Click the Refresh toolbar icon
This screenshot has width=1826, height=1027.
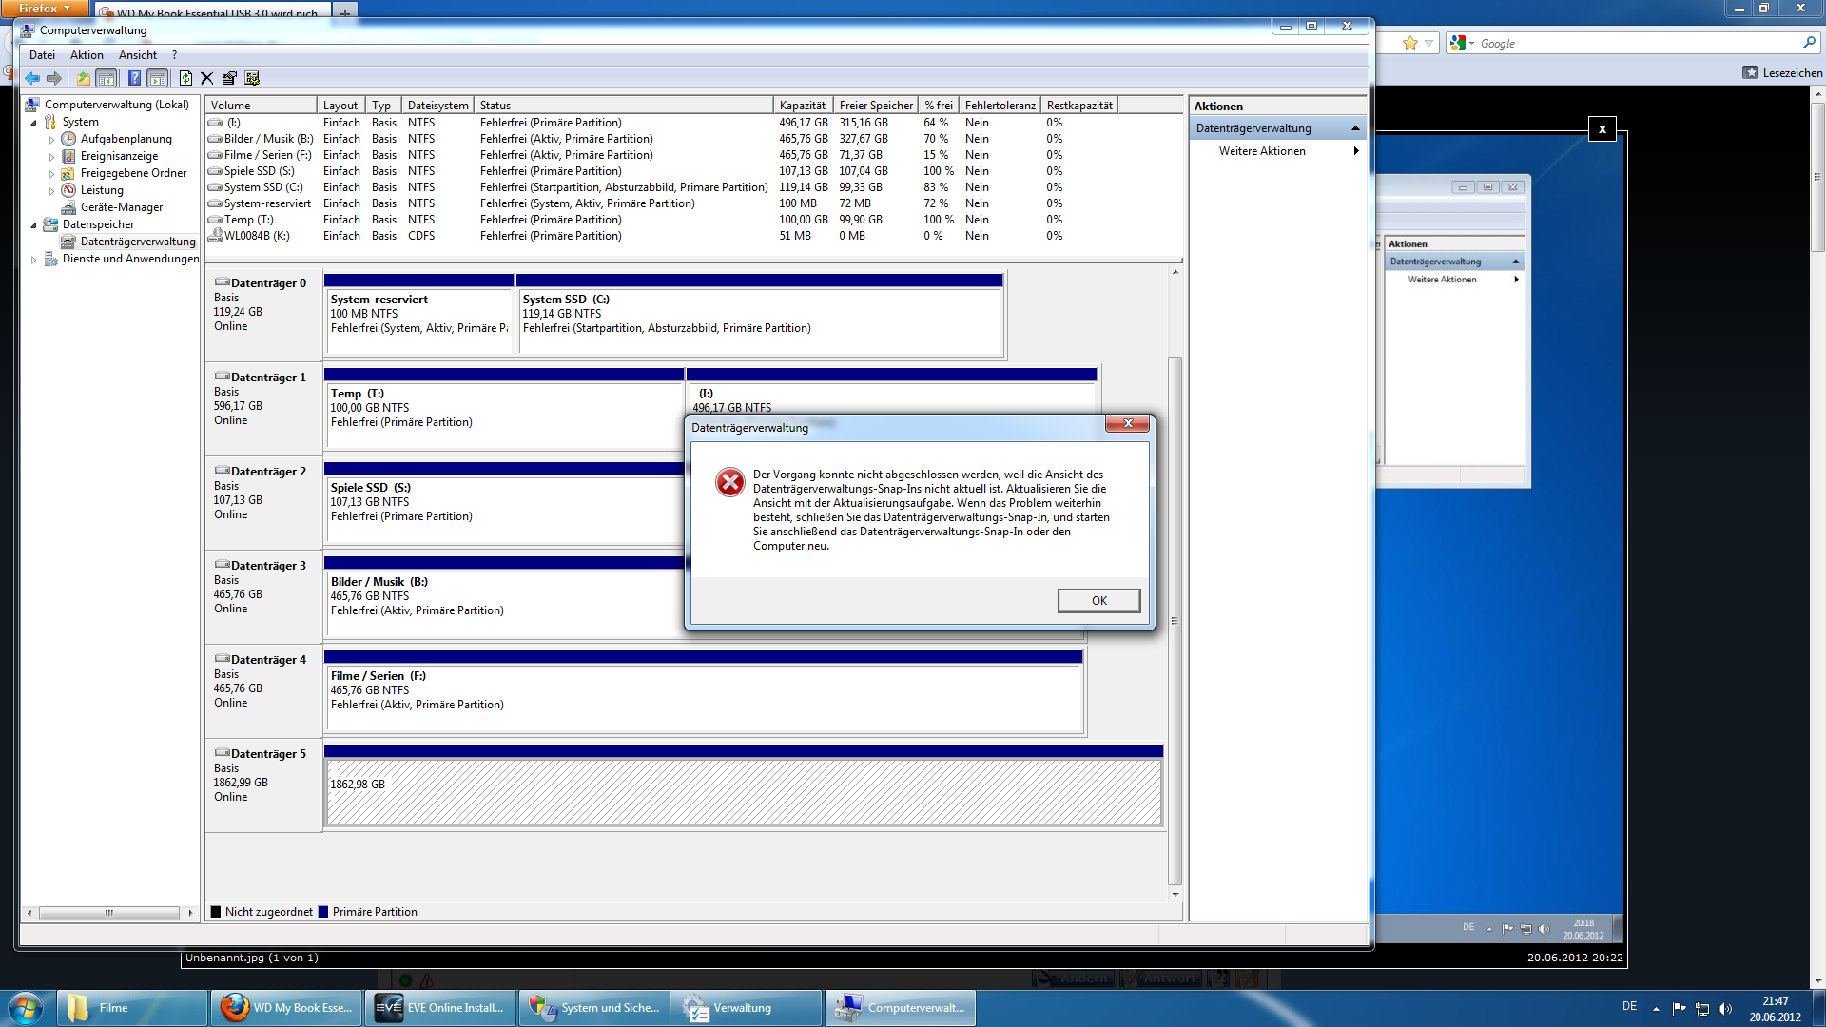[185, 79]
